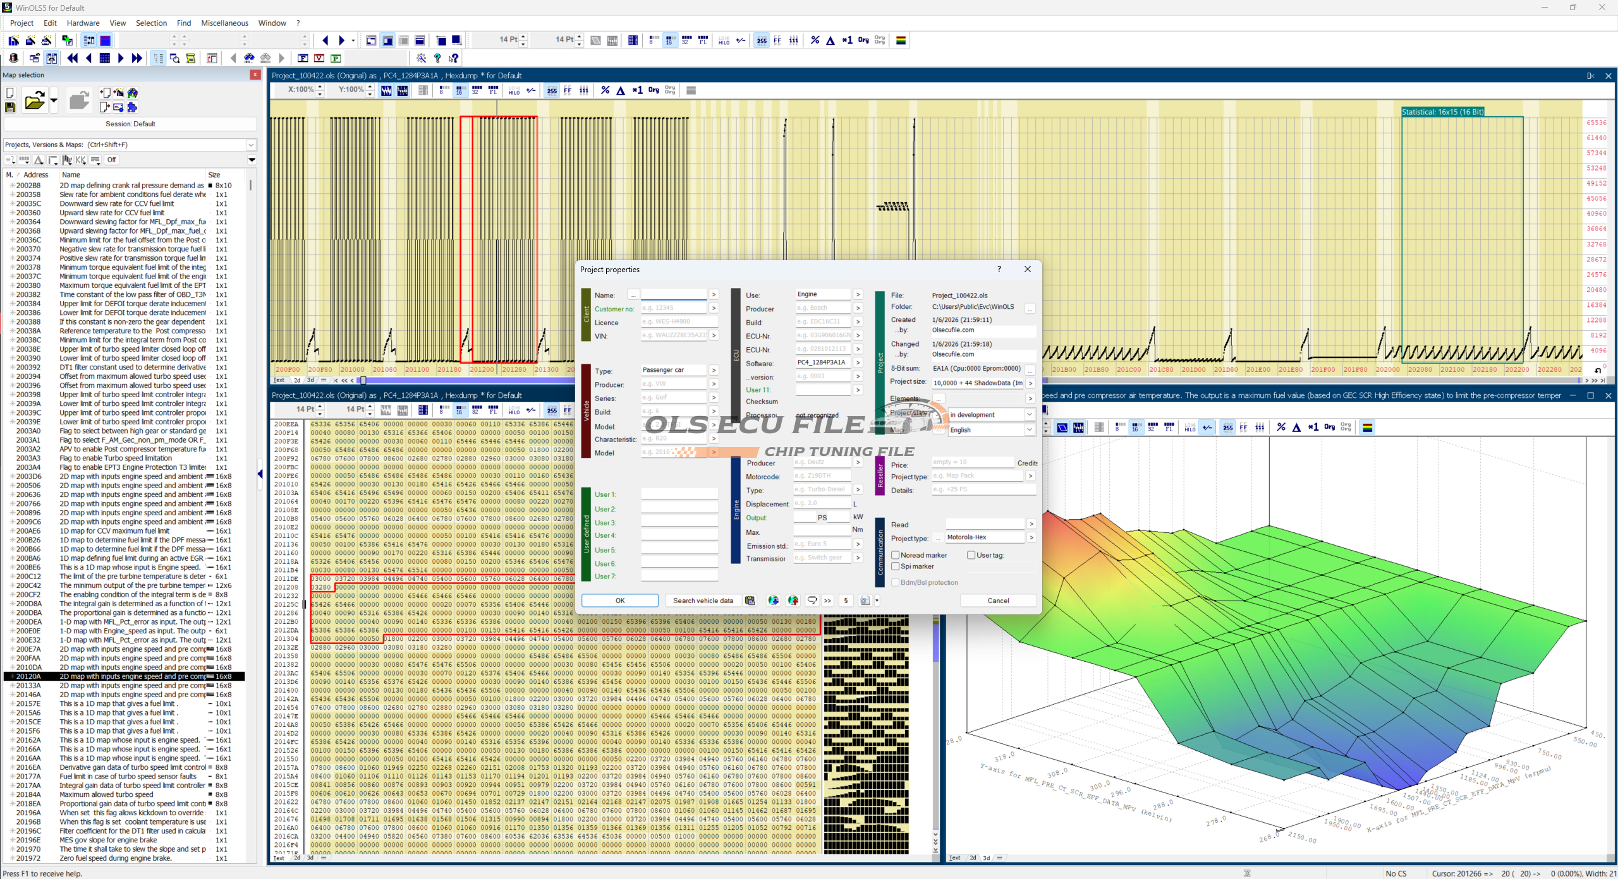
Task: Open the Miscellaneous menu
Action: 224,23
